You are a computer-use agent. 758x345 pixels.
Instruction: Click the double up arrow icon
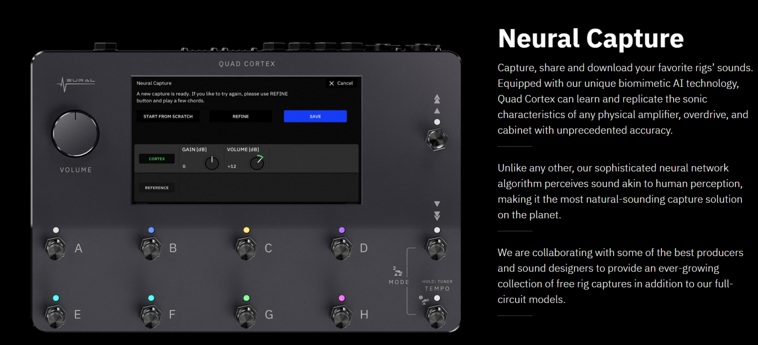pyautogui.click(x=437, y=99)
